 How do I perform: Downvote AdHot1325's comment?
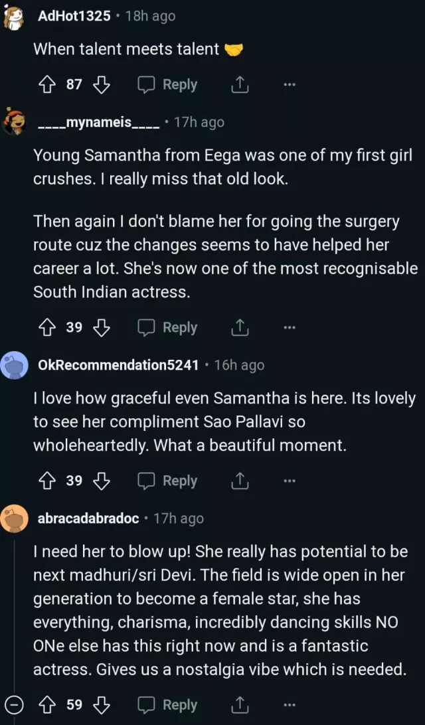(100, 85)
